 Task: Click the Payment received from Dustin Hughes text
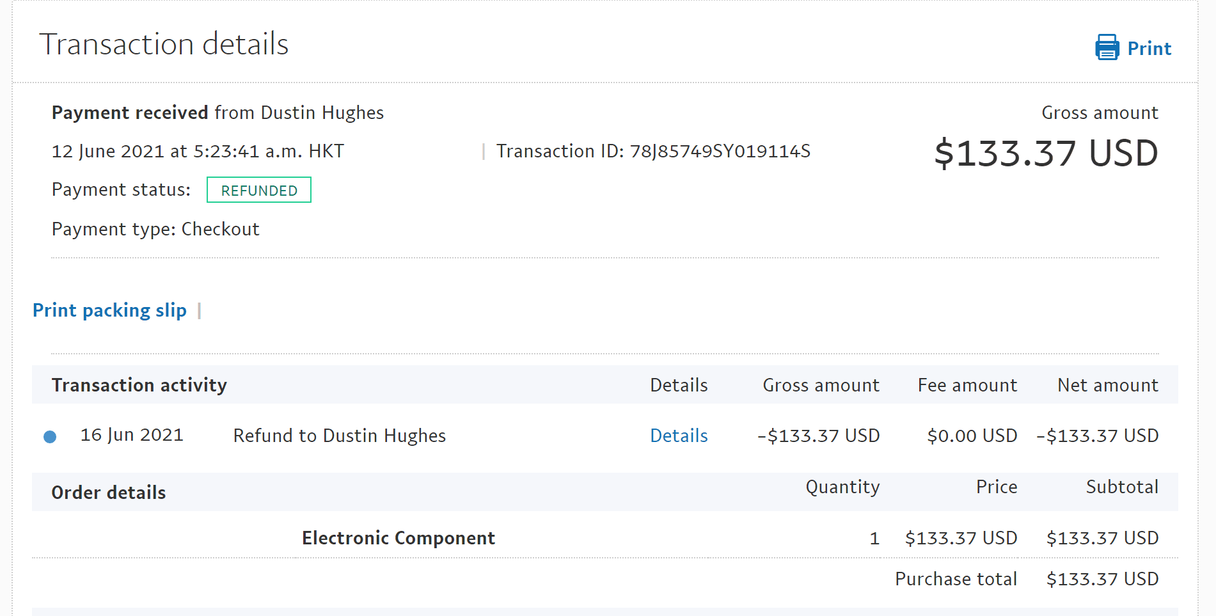coord(217,113)
